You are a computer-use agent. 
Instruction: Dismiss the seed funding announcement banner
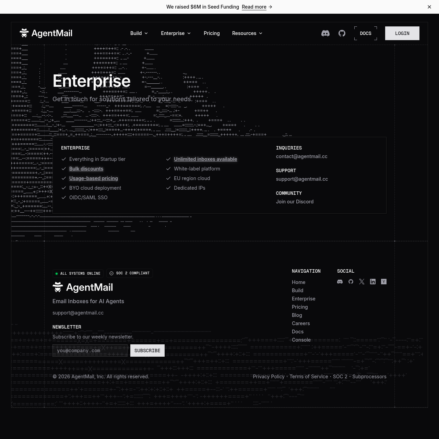429,7
